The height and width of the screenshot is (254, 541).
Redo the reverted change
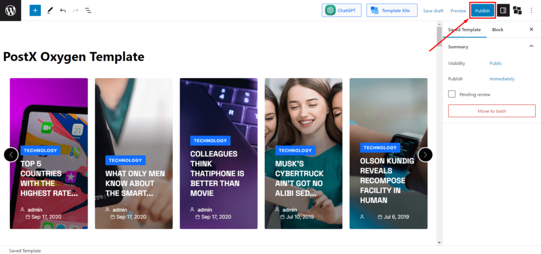76,11
